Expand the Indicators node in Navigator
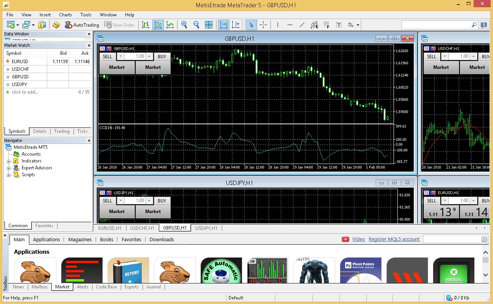 [x=8, y=161]
